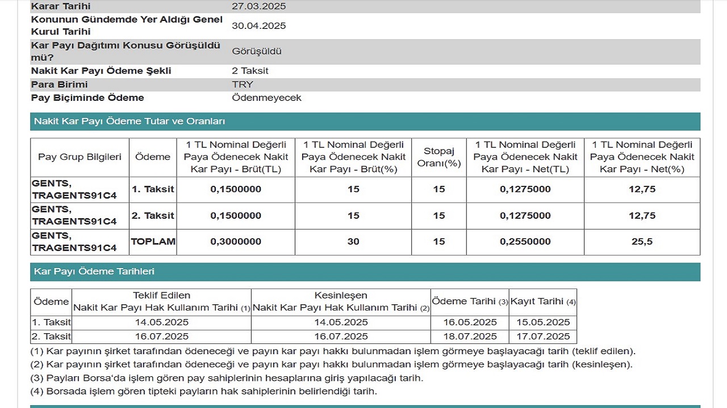
Task: Click 'Pay Grup Bilgileri' column header
Action: (80, 157)
